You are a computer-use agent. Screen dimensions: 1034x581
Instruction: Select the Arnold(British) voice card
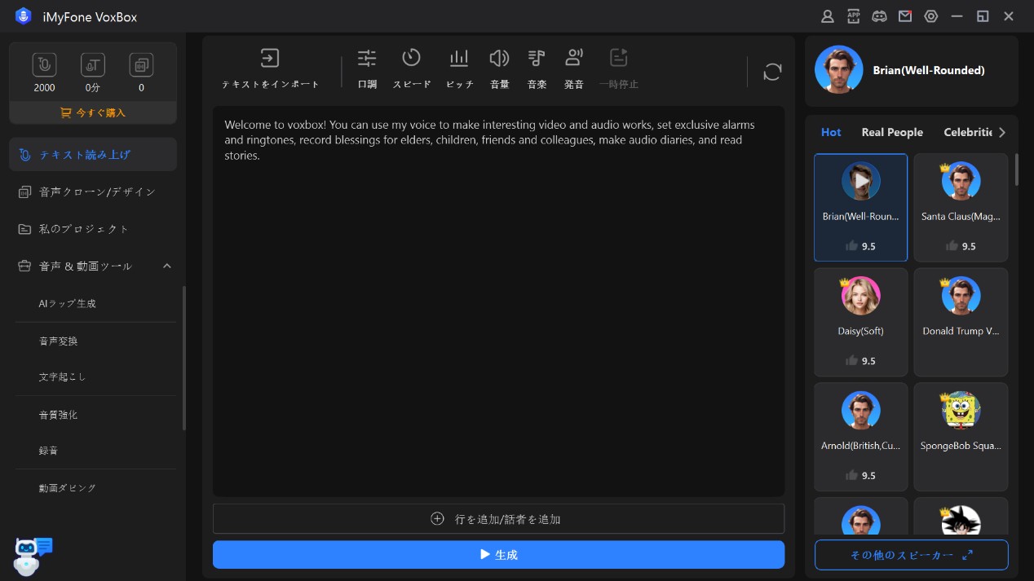tap(861, 437)
